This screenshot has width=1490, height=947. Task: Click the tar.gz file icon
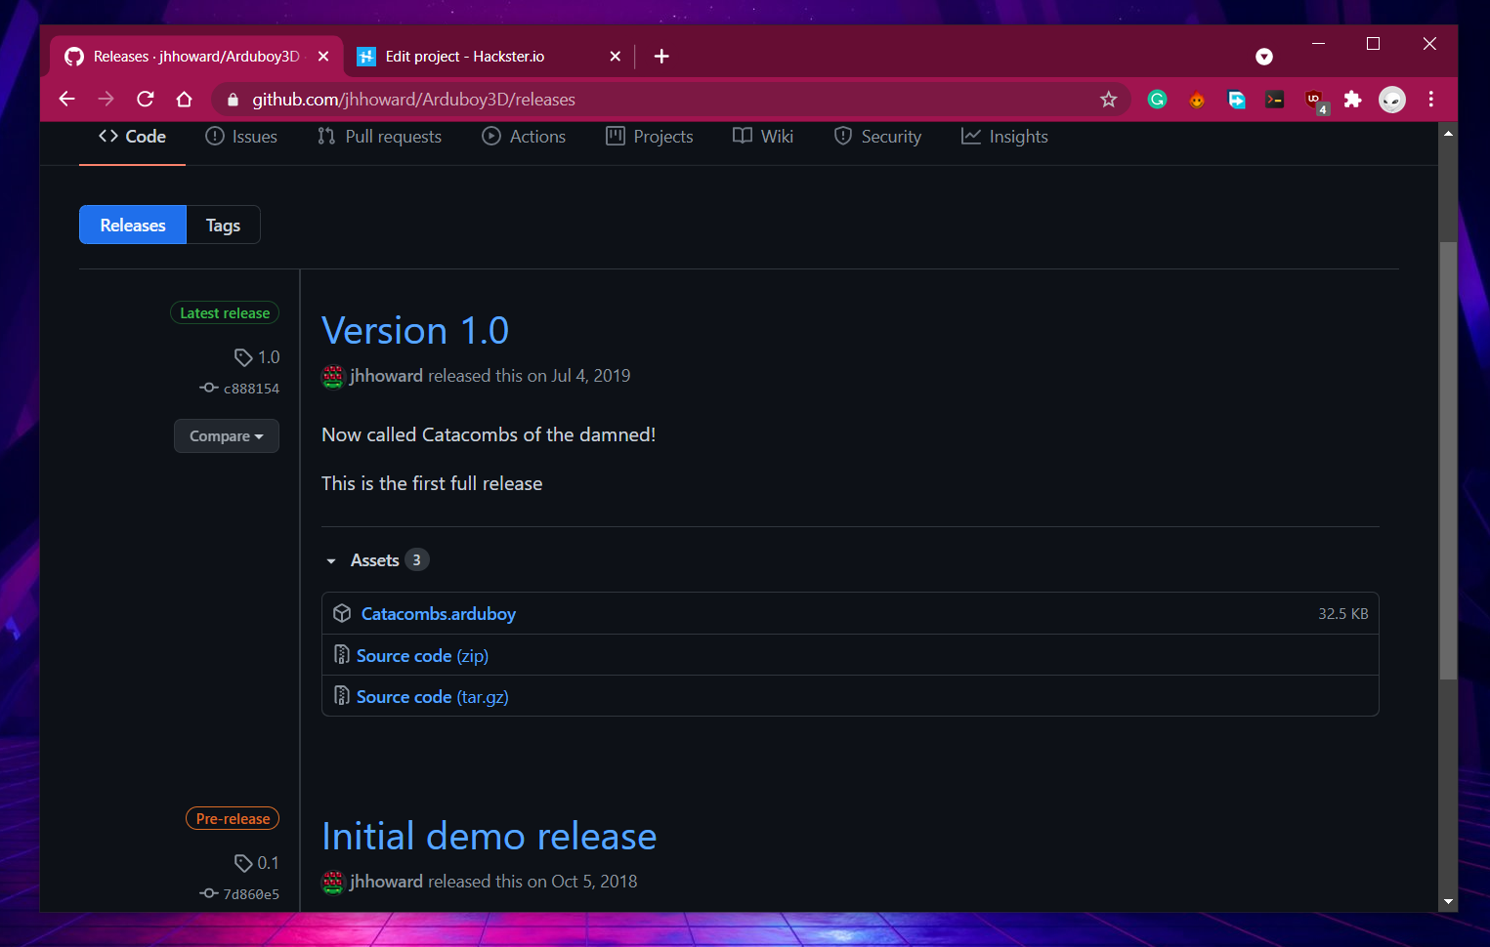342,696
